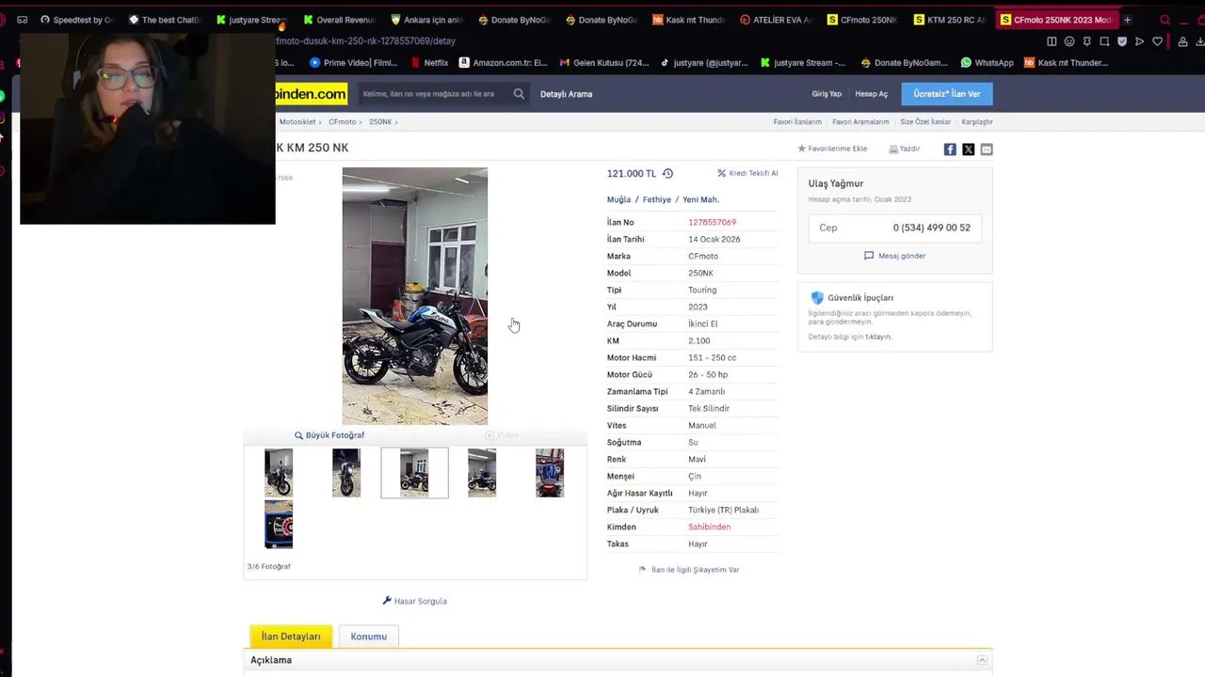Open a new browser tab

click(1127, 20)
